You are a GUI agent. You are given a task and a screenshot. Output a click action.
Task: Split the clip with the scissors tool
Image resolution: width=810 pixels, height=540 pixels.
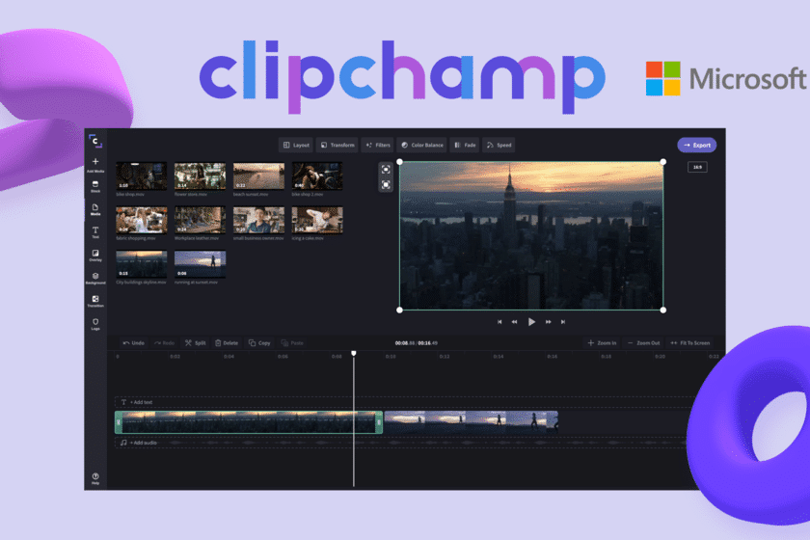pyautogui.click(x=196, y=343)
